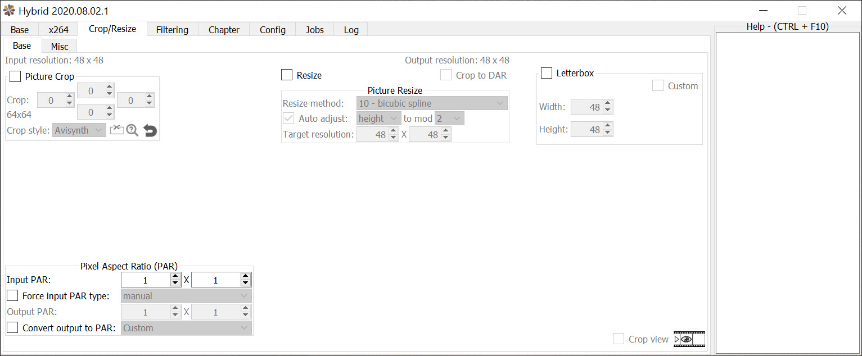
Task: Go to the Jobs tab
Action: point(315,30)
